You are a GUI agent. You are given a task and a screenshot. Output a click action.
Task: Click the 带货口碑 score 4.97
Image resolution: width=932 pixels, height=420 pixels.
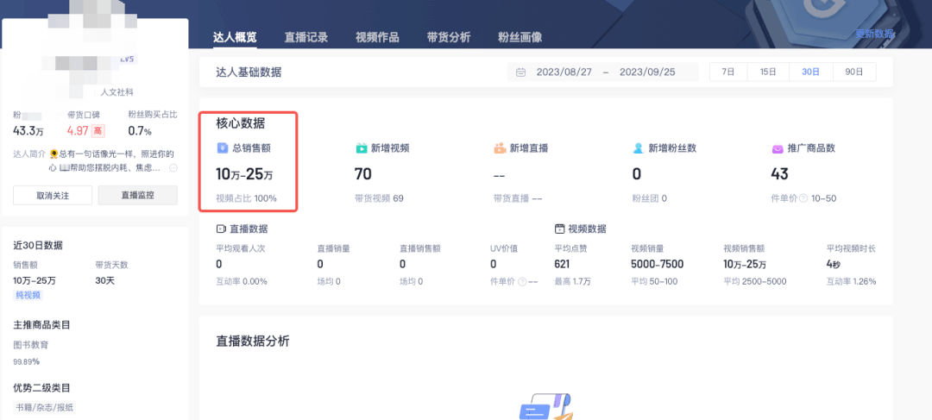tap(78, 131)
